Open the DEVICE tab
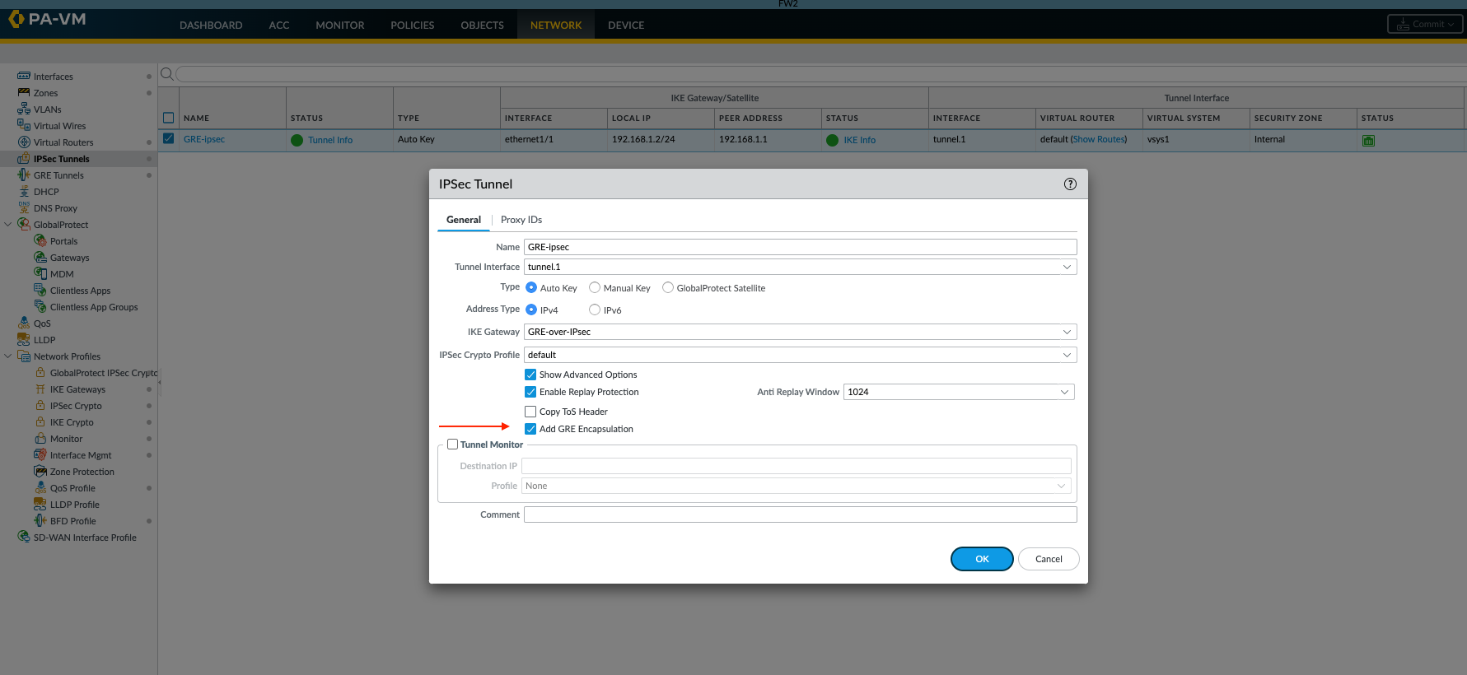The width and height of the screenshot is (1467, 675). pyautogui.click(x=626, y=26)
